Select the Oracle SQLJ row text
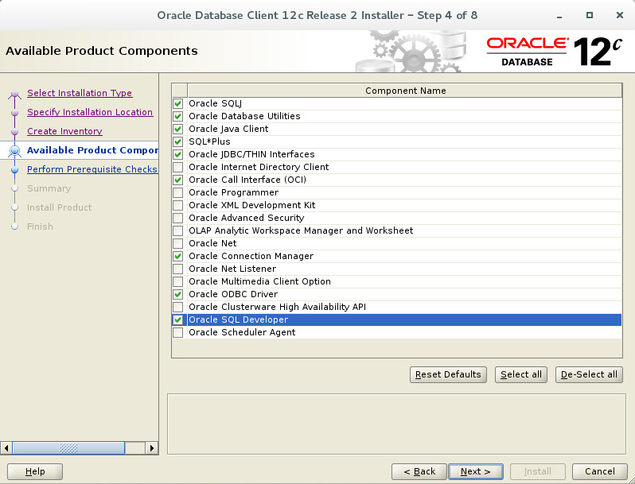This screenshot has width=635, height=484. point(215,103)
